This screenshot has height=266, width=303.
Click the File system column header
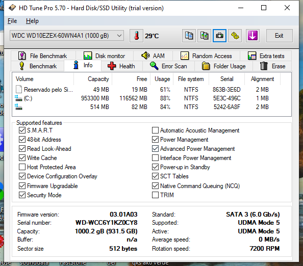point(191,79)
